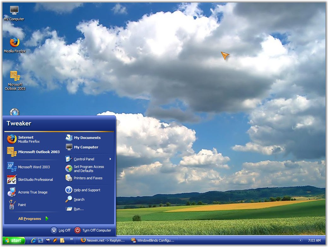Click the open book quick launch icon
The height and width of the screenshot is (247, 328).
click(x=48, y=240)
